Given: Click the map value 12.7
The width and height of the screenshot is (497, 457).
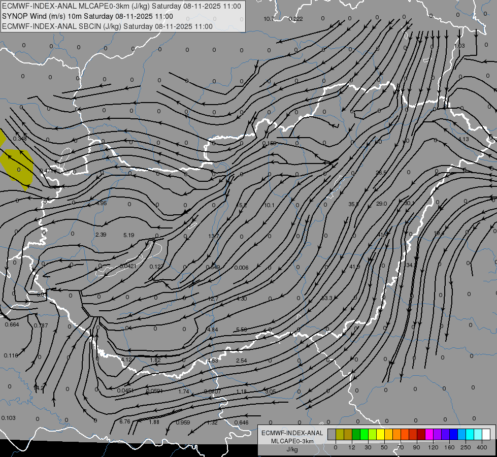Looking at the screenshot, I should 213,299.
